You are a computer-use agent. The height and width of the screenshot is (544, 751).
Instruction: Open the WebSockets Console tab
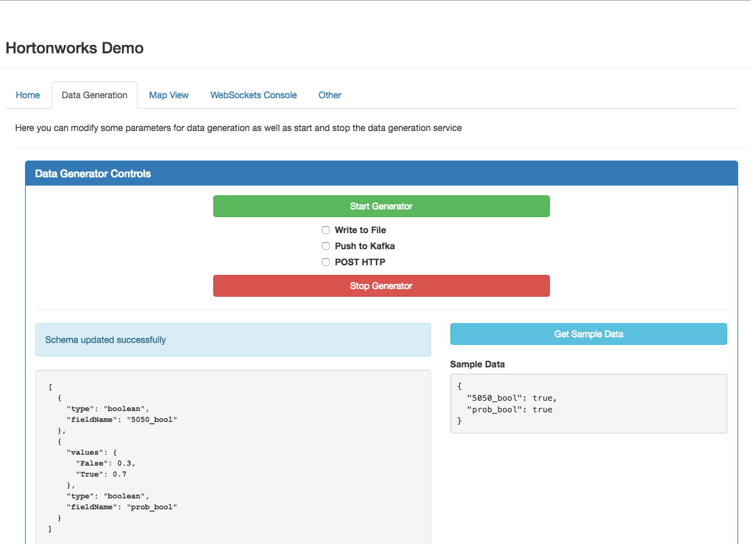[253, 95]
